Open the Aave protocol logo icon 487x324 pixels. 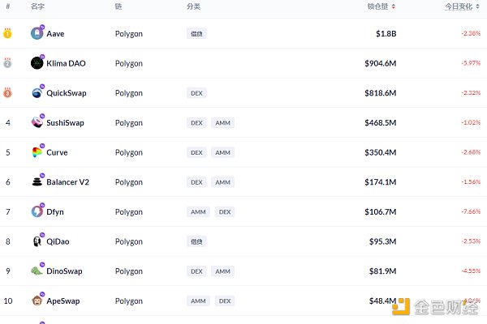pos(37,33)
